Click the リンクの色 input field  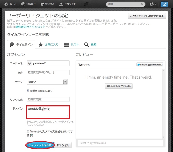point(48,99)
